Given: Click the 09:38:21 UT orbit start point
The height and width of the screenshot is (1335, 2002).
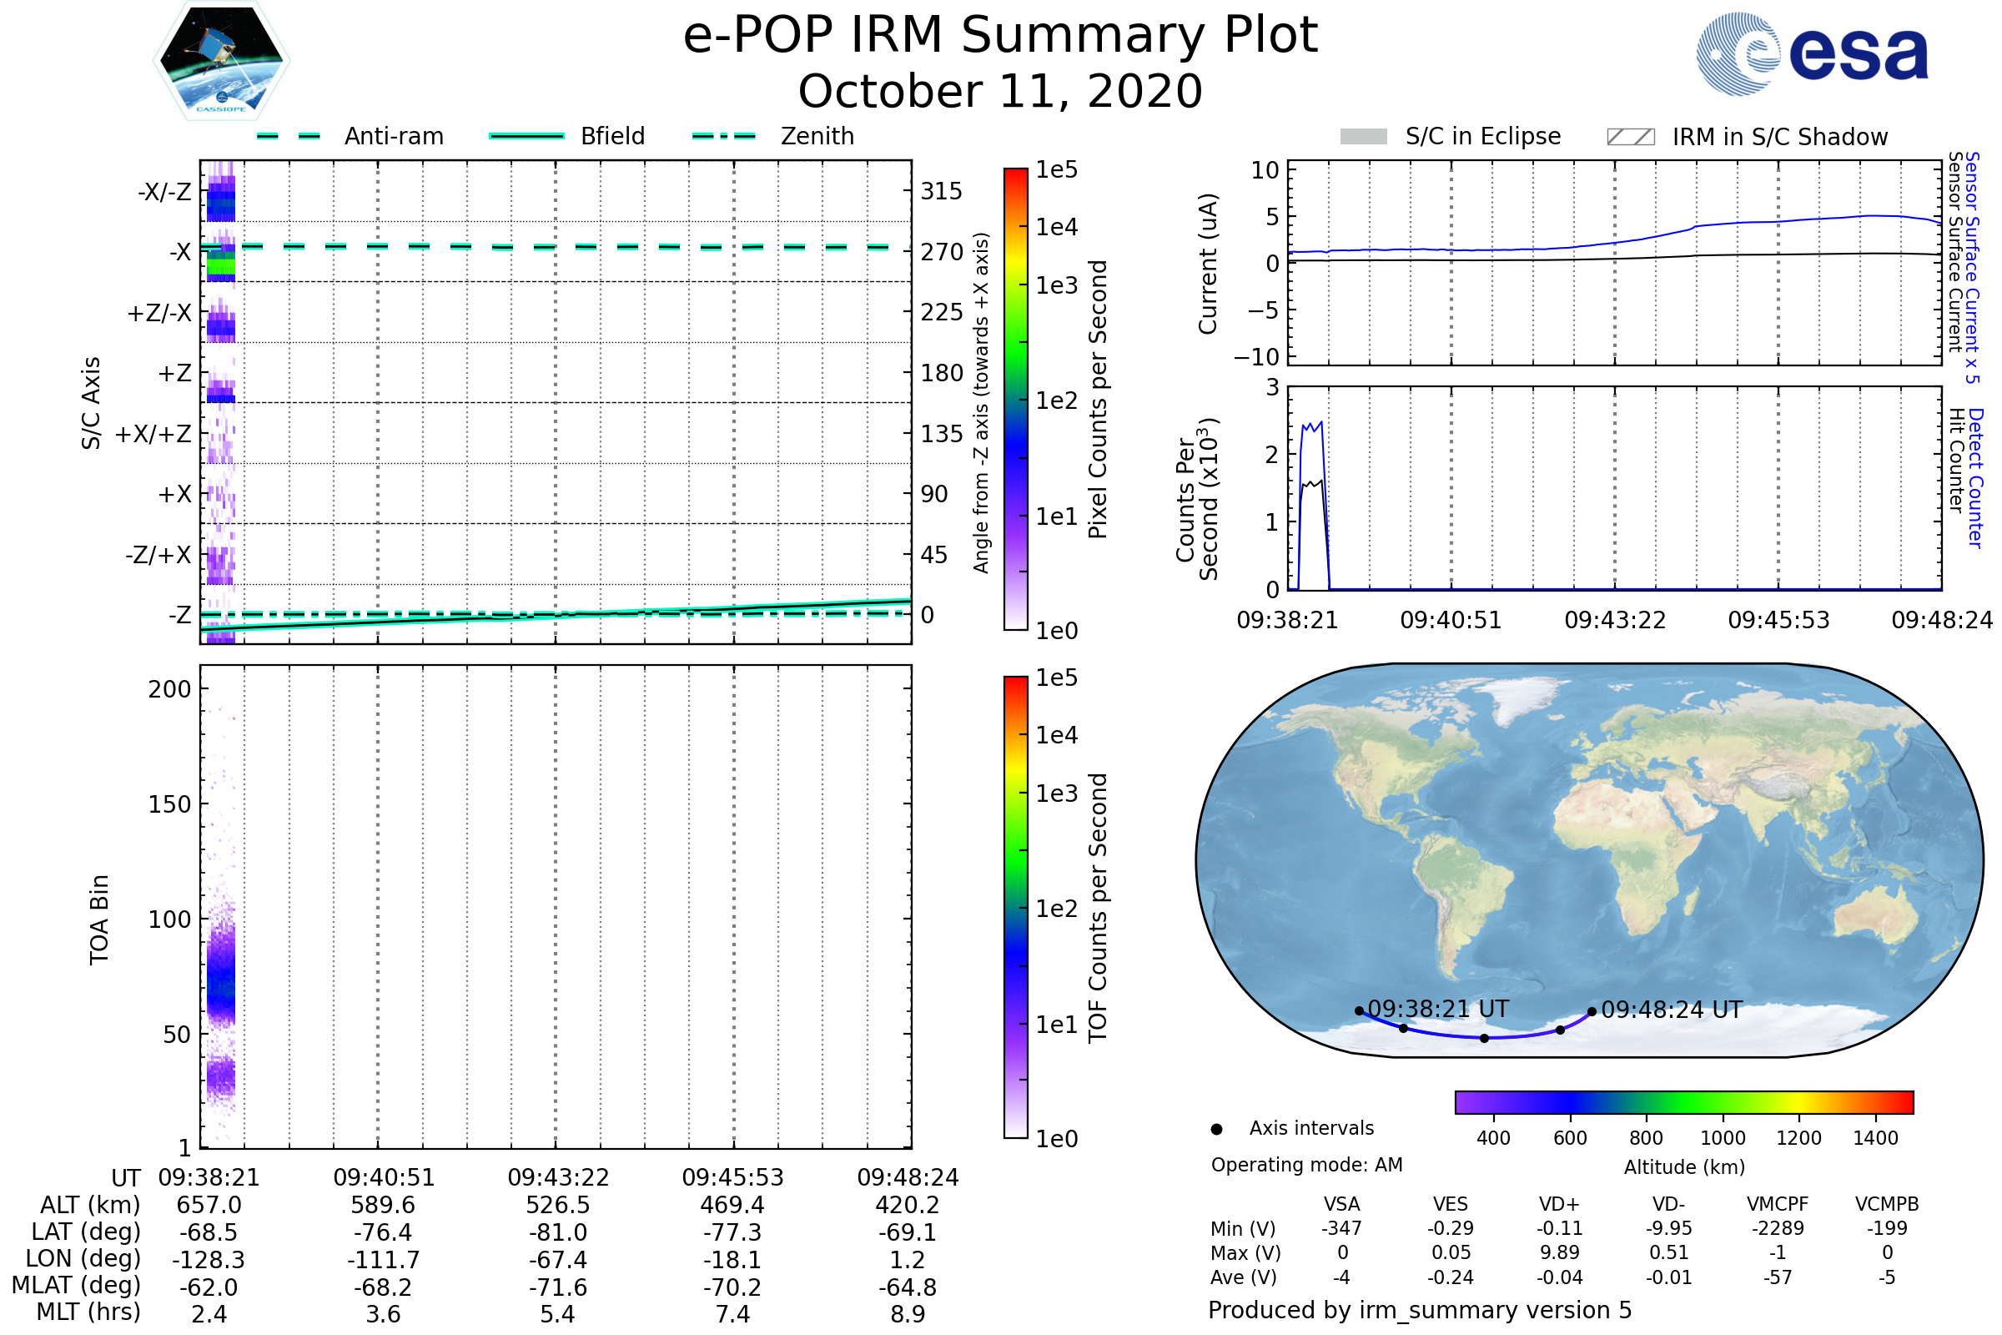Looking at the screenshot, I should [1359, 1010].
